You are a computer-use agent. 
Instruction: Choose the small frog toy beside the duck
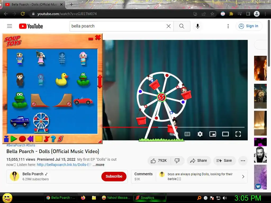(83, 79)
